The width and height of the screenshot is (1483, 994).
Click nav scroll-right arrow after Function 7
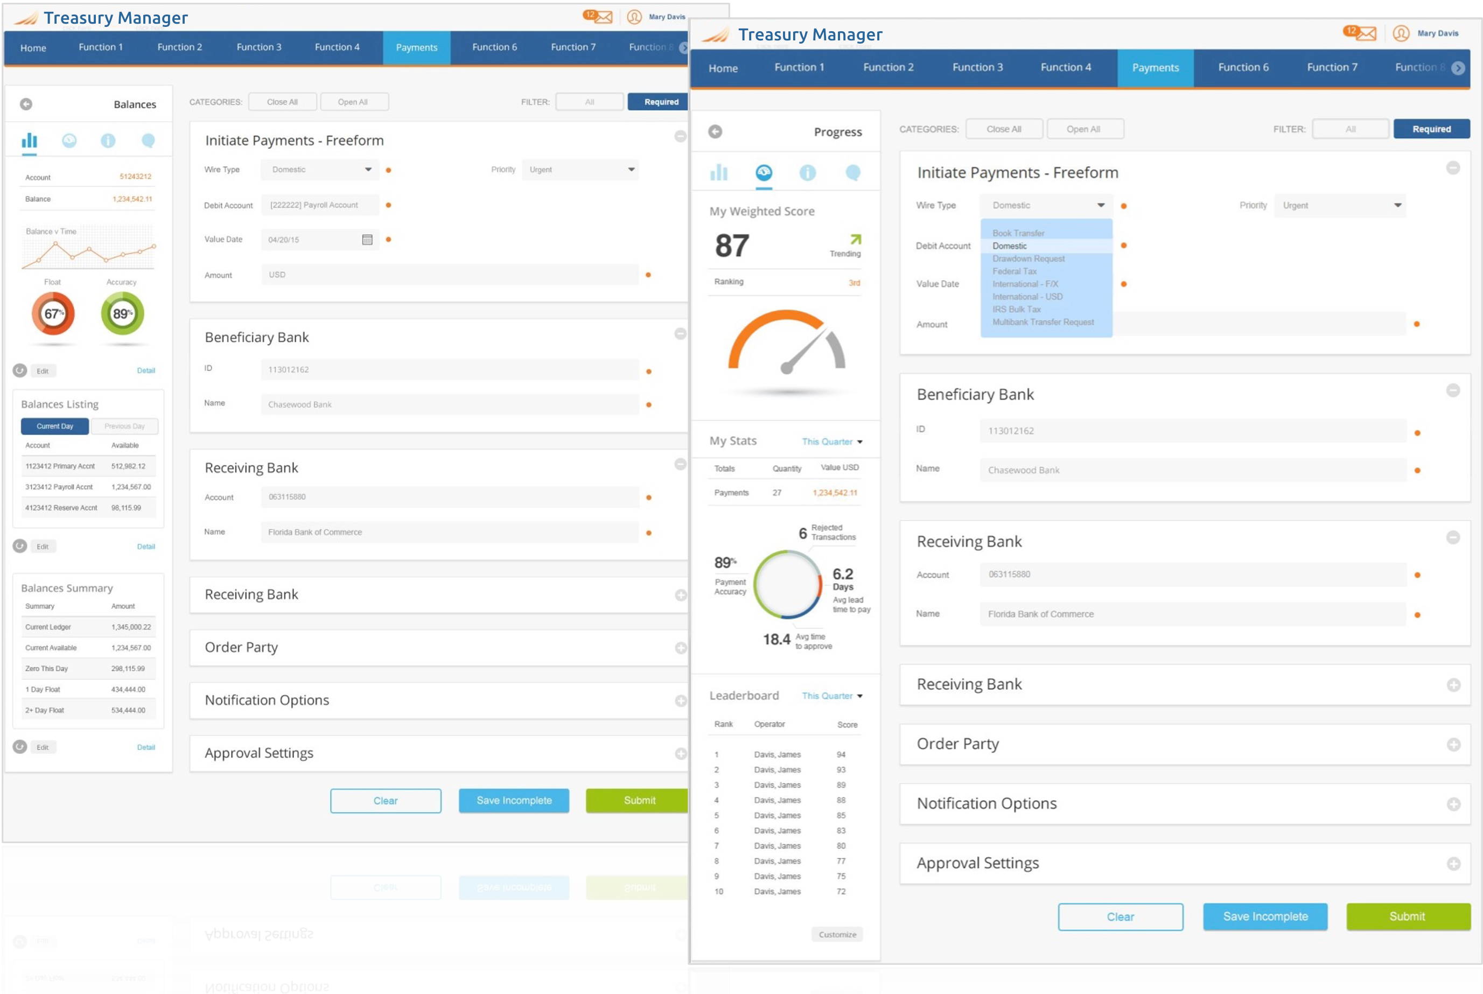[x=1458, y=68]
